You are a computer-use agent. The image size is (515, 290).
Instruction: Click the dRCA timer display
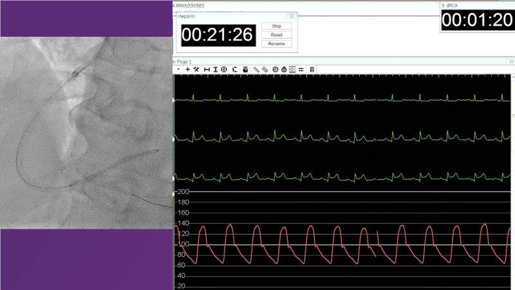tap(476, 20)
